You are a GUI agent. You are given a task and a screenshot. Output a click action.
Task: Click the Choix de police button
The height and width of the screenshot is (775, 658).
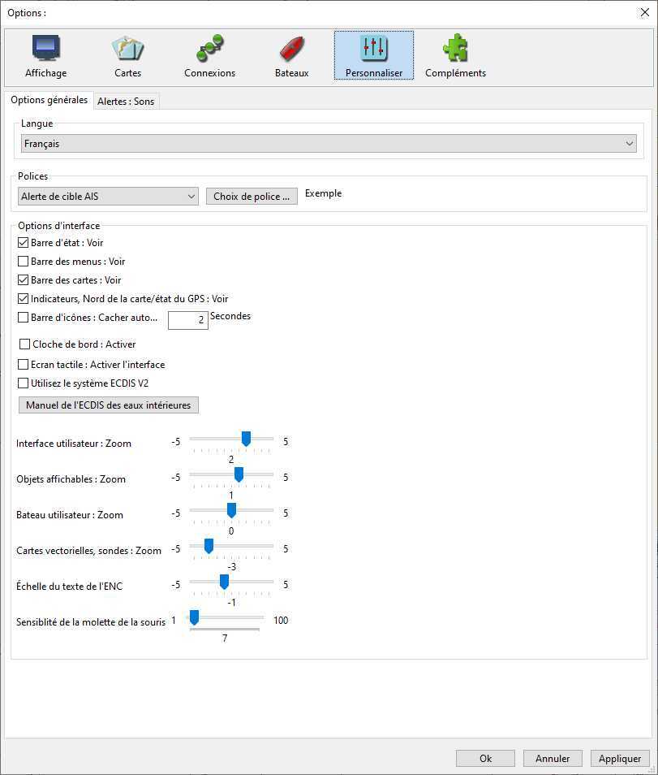click(x=252, y=197)
